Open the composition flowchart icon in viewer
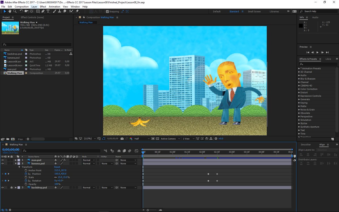 click(x=212, y=139)
